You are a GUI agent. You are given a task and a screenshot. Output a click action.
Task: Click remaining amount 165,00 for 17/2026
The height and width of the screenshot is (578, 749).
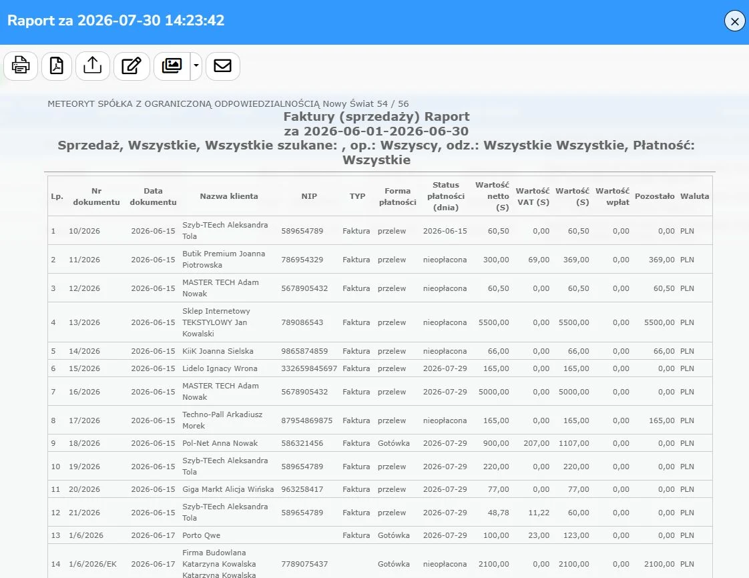point(662,421)
